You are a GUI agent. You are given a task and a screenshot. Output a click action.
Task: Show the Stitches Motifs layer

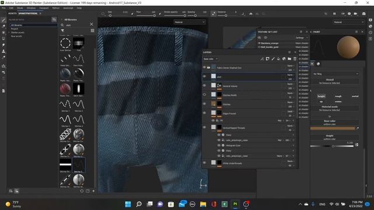(204, 94)
